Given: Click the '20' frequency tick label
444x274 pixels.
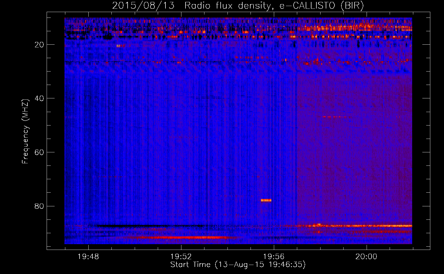Looking at the screenshot, I should 39,45.
